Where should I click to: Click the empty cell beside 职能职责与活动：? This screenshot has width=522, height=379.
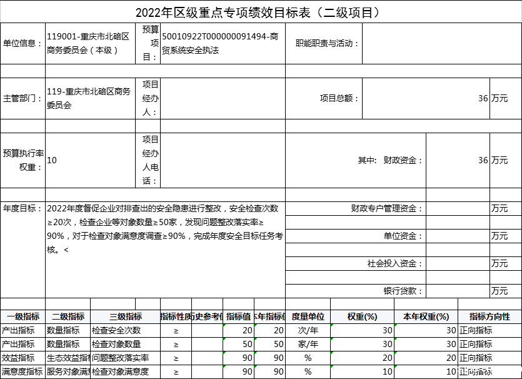(442, 43)
